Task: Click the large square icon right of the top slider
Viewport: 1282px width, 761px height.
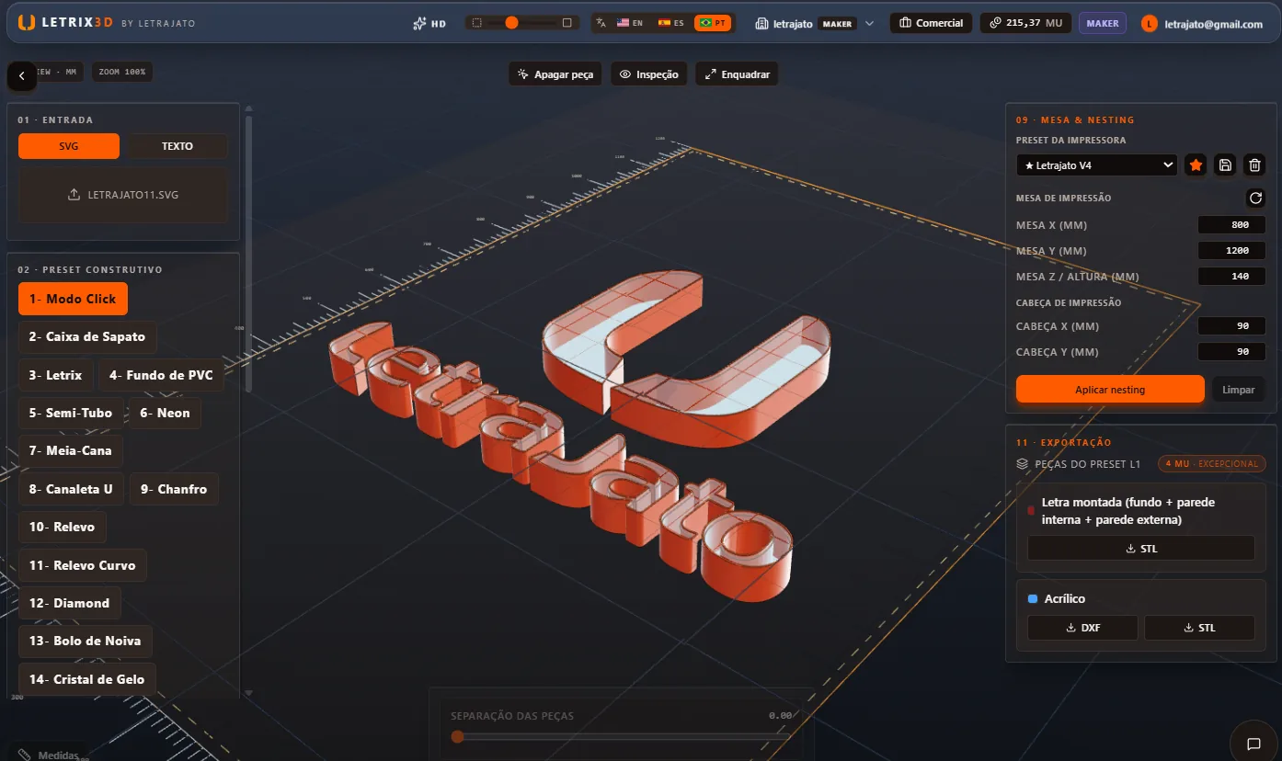Action: tap(567, 22)
